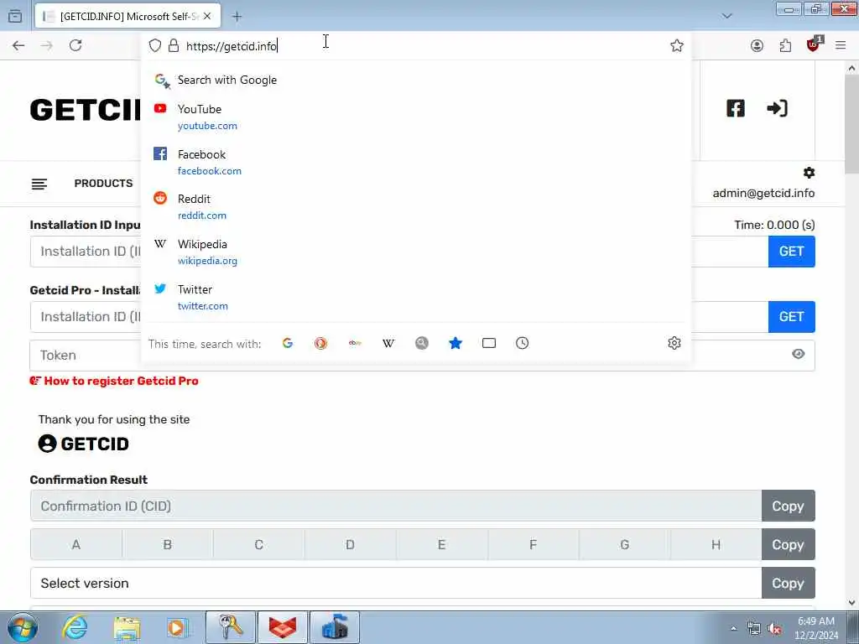Screen dimensions: 859x644
Task: Open the taskbar clock showing 6:49 AM
Action: click(x=816, y=628)
